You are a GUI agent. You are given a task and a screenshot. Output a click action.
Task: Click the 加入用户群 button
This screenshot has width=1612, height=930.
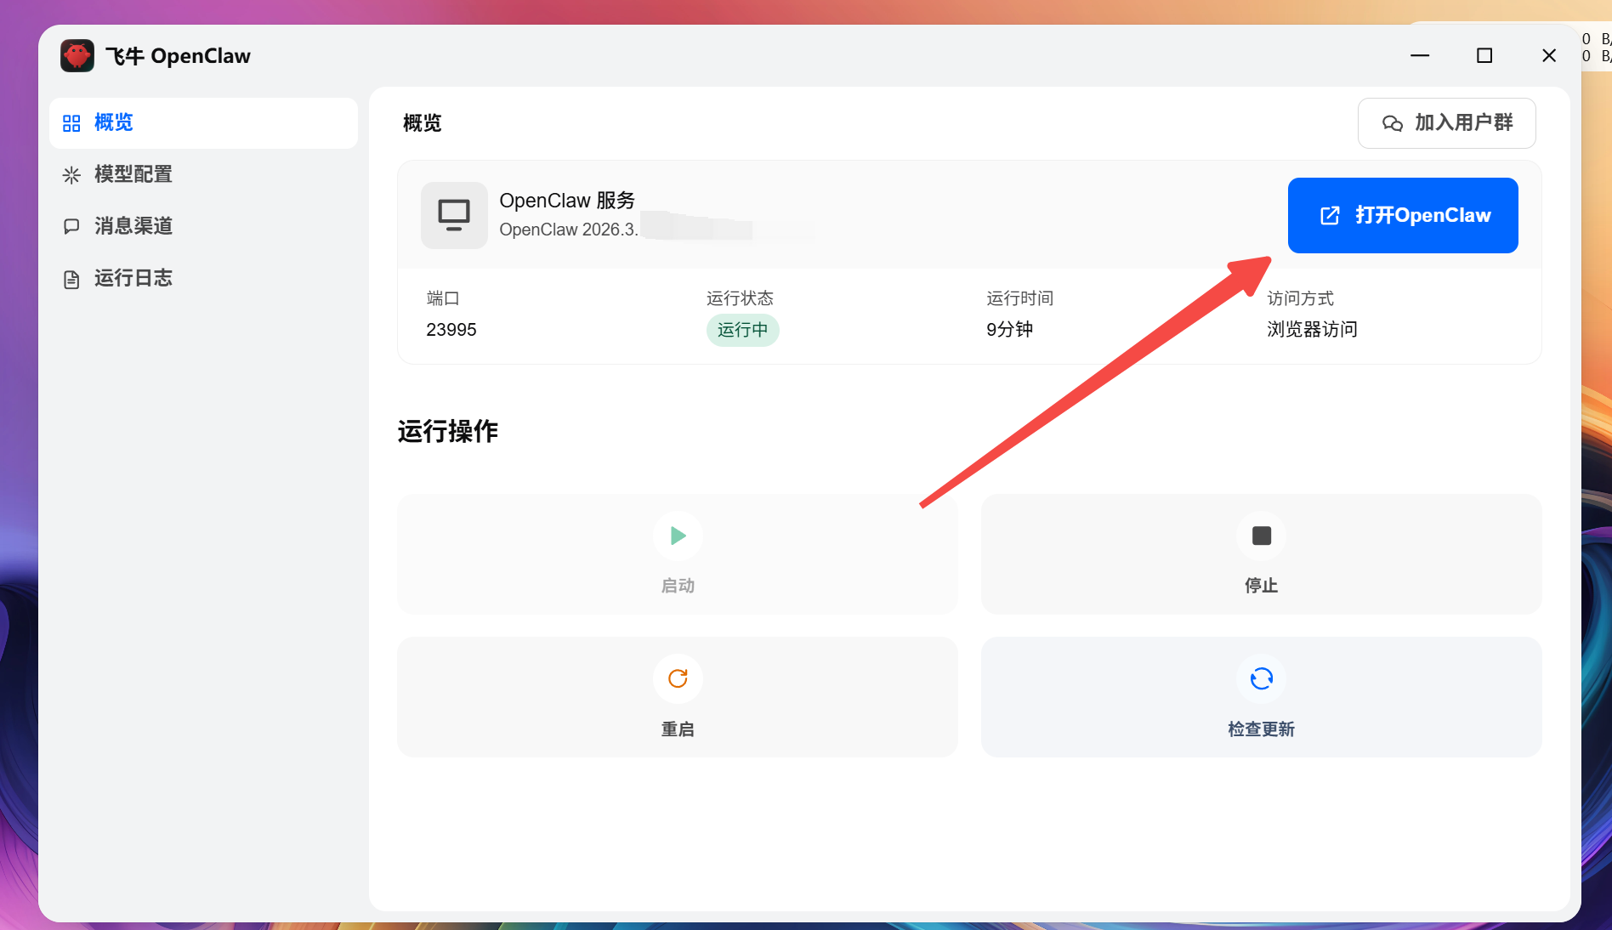(1446, 123)
